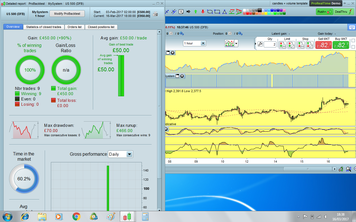This screenshot has height=222, width=356.
Task: Click the Qty quantity input field
Action: click(270, 44)
